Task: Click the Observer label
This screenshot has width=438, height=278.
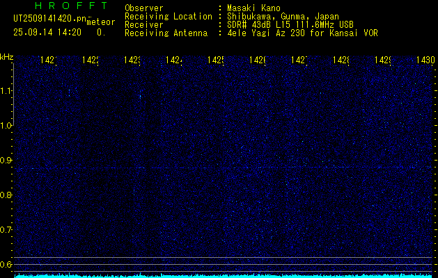Action: (144, 8)
